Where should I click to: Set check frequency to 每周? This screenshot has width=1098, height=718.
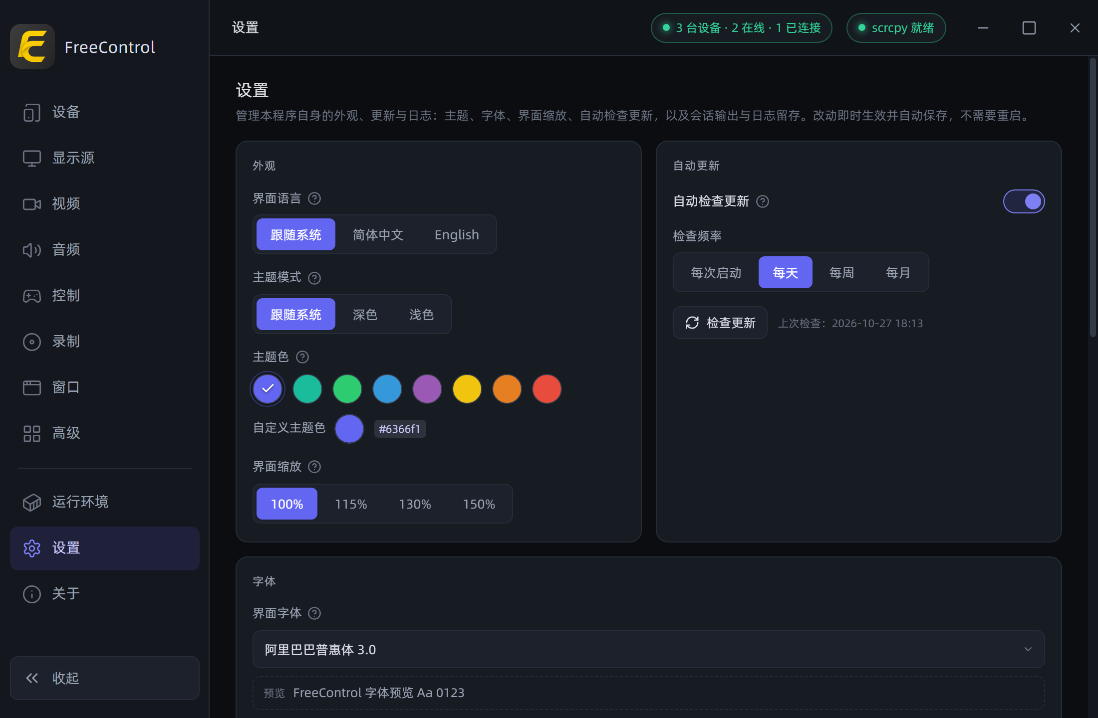pyautogui.click(x=841, y=273)
